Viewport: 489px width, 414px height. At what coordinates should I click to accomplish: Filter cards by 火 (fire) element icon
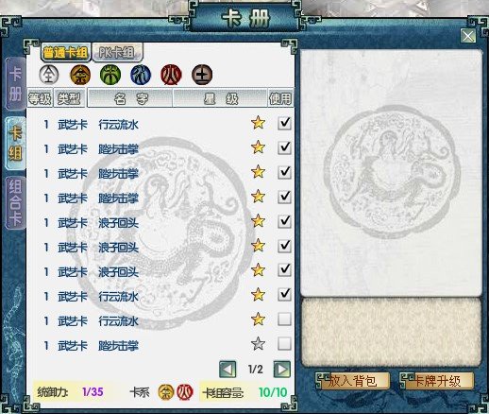click(x=171, y=75)
